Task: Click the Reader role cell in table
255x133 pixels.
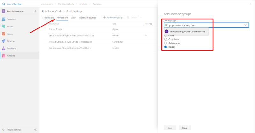Action: [115, 48]
